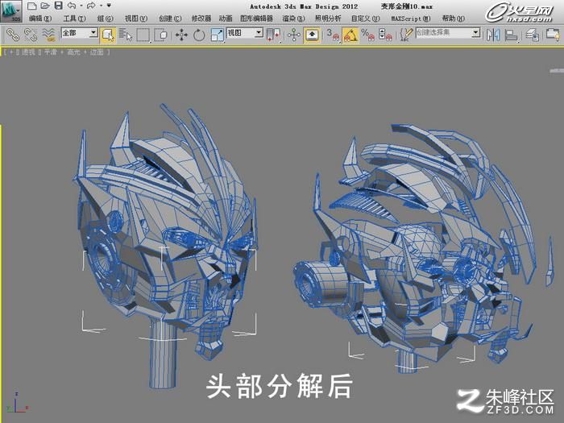The width and height of the screenshot is (564, 423).
Task: Open the 修改器 menu
Action: (201, 19)
